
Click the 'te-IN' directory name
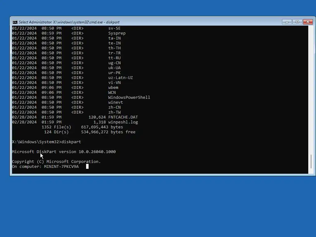(x=114, y=43)
